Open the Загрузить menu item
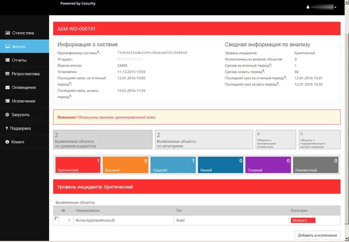Viewport: 349px width, 242px height. pos(25,115)
